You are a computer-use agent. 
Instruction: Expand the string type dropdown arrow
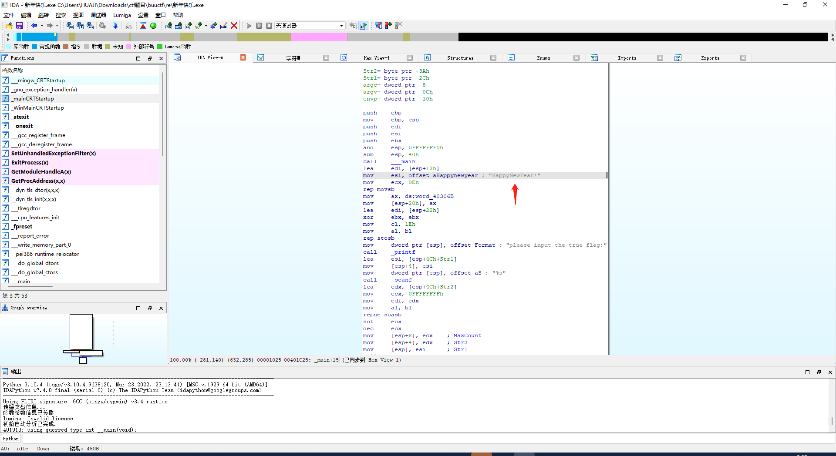coord(206,26)
